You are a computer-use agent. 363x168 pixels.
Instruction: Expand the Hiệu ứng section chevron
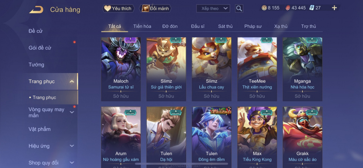pyautogui.click(x=72, y=146)
